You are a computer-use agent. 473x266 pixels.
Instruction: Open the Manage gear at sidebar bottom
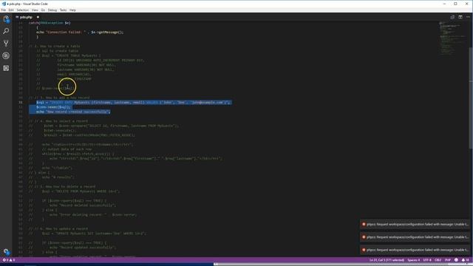6,252
